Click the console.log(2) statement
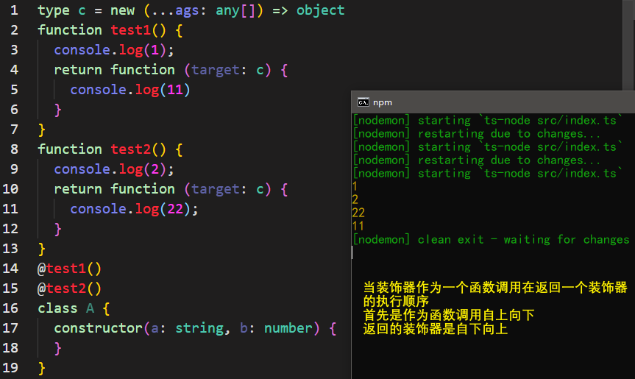 (x=114, y=169)
